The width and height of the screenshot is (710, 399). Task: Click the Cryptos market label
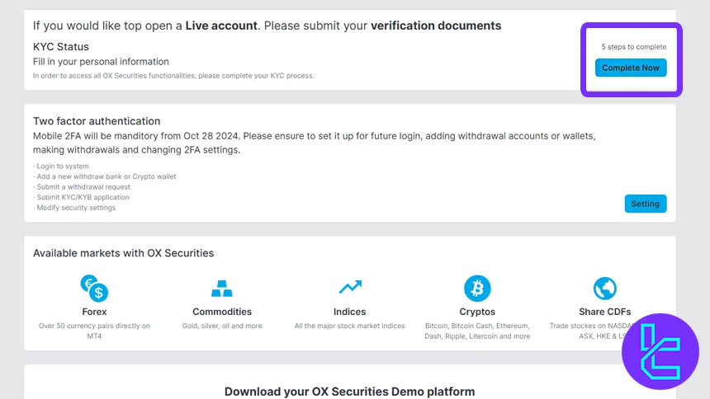pos(477,312)
